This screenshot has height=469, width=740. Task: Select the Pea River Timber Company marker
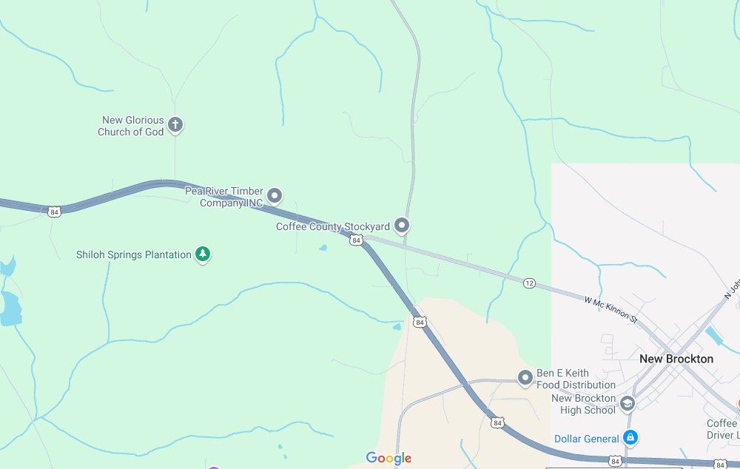pyautogui.click(x=275, y=196)
